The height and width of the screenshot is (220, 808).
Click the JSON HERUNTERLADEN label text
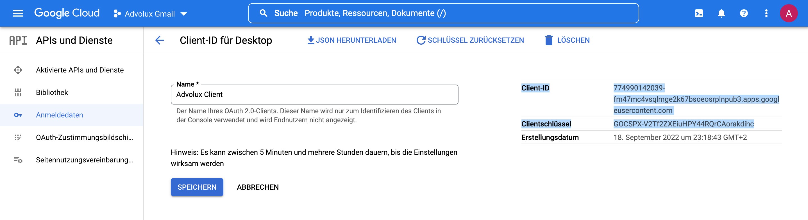(x=356, y=40)
